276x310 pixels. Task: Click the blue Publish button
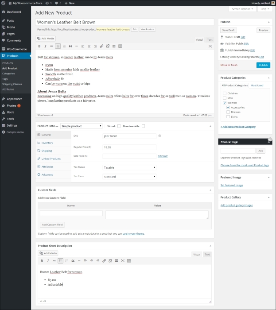click(x=263, y=65)
